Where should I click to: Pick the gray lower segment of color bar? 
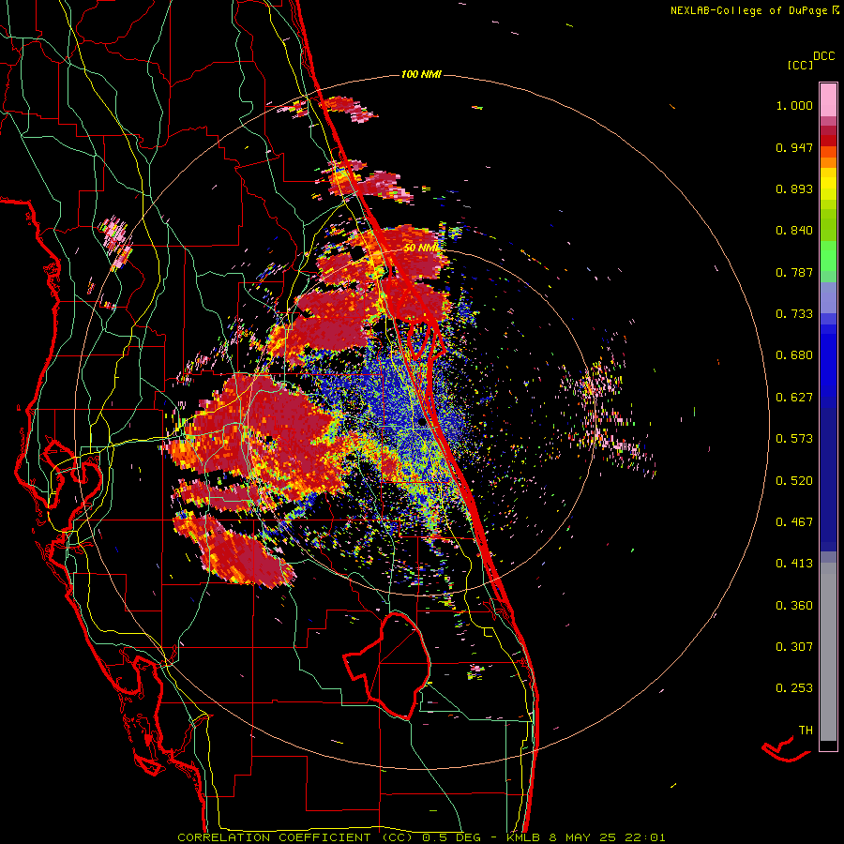tap(828, 652)
